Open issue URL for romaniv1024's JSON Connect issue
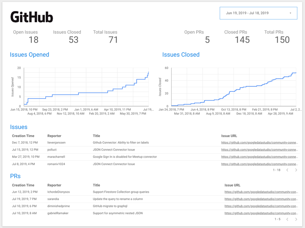 click(260, 164)
